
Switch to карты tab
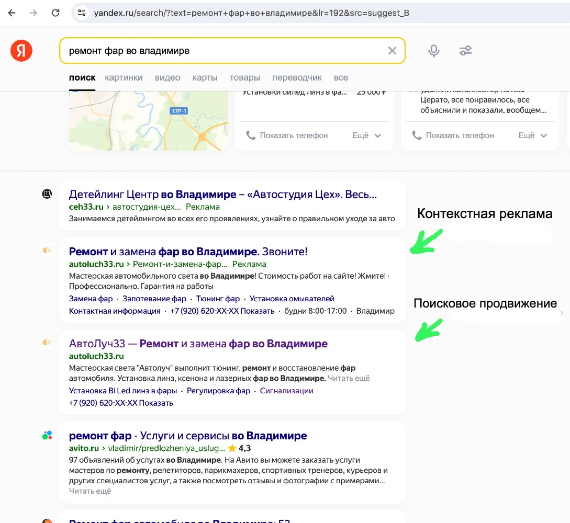tap(205, 78)
